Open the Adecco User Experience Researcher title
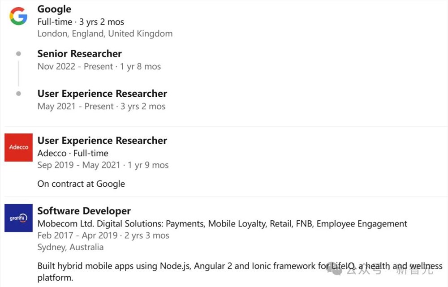 coord(102,141)
